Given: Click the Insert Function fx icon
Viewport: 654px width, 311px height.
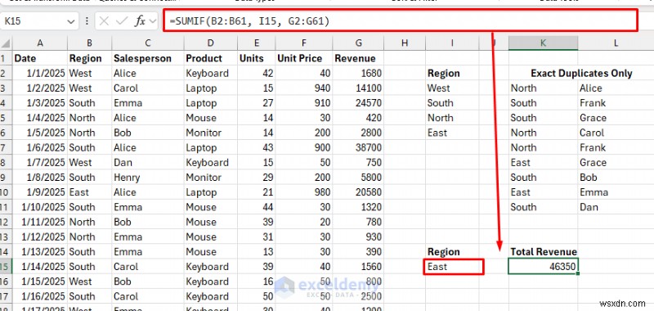Looking at the screenshot, I should [139, 21].
